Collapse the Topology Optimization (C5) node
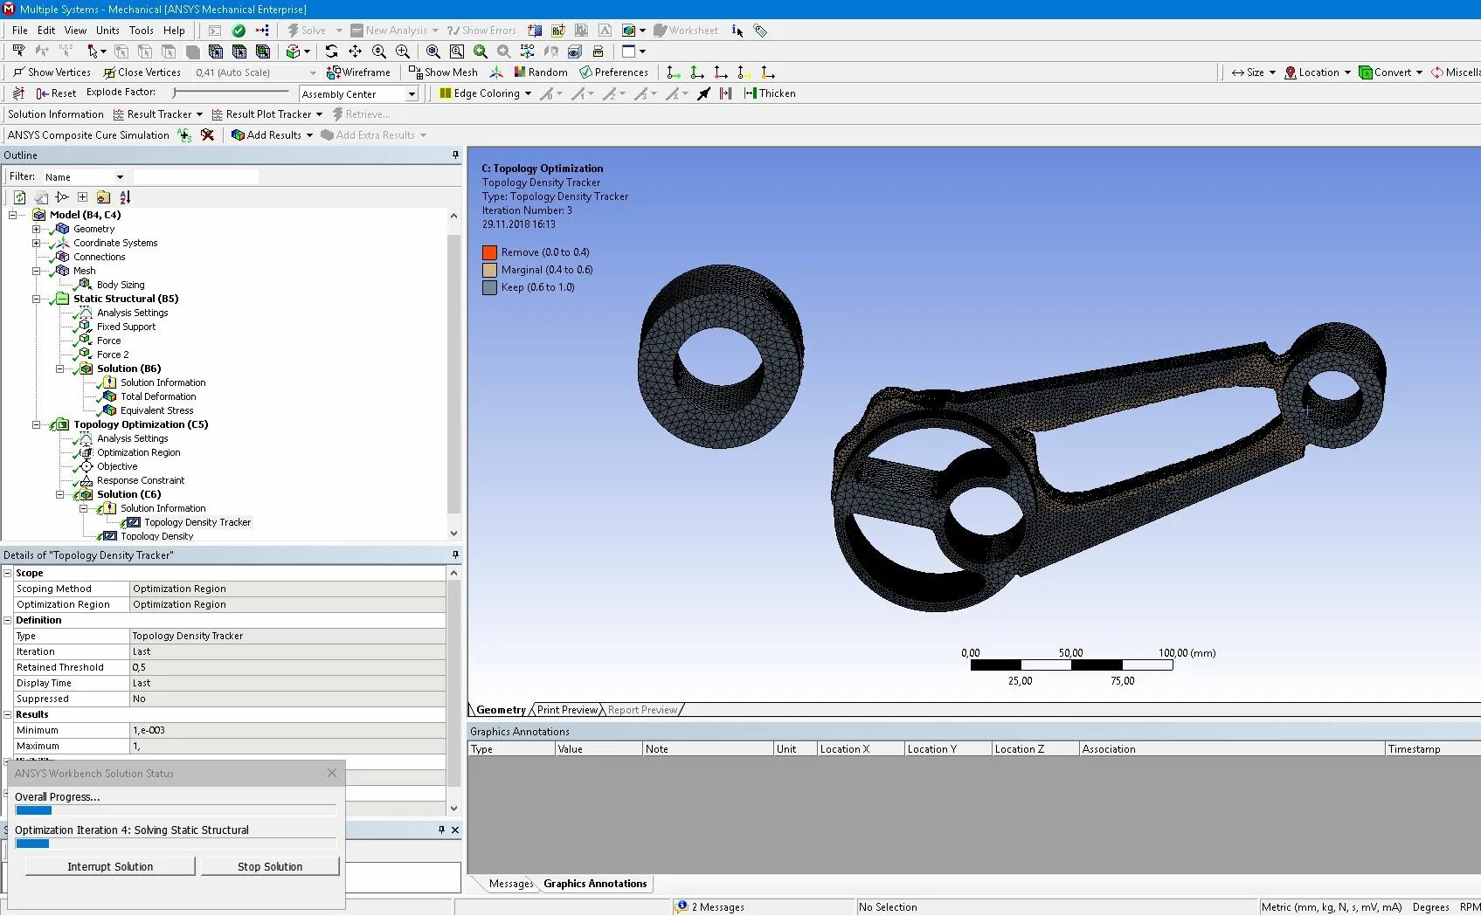 (x=37, y=424)
